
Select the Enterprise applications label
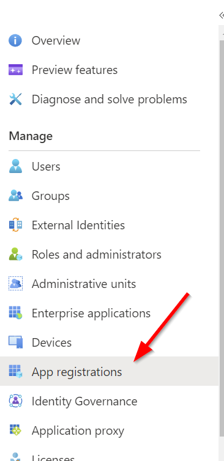(x=91, y=313)
